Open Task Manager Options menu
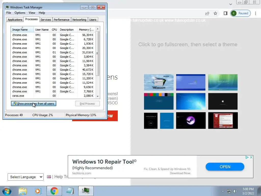This screenshot has height=196, width=261. pos(20,13)
